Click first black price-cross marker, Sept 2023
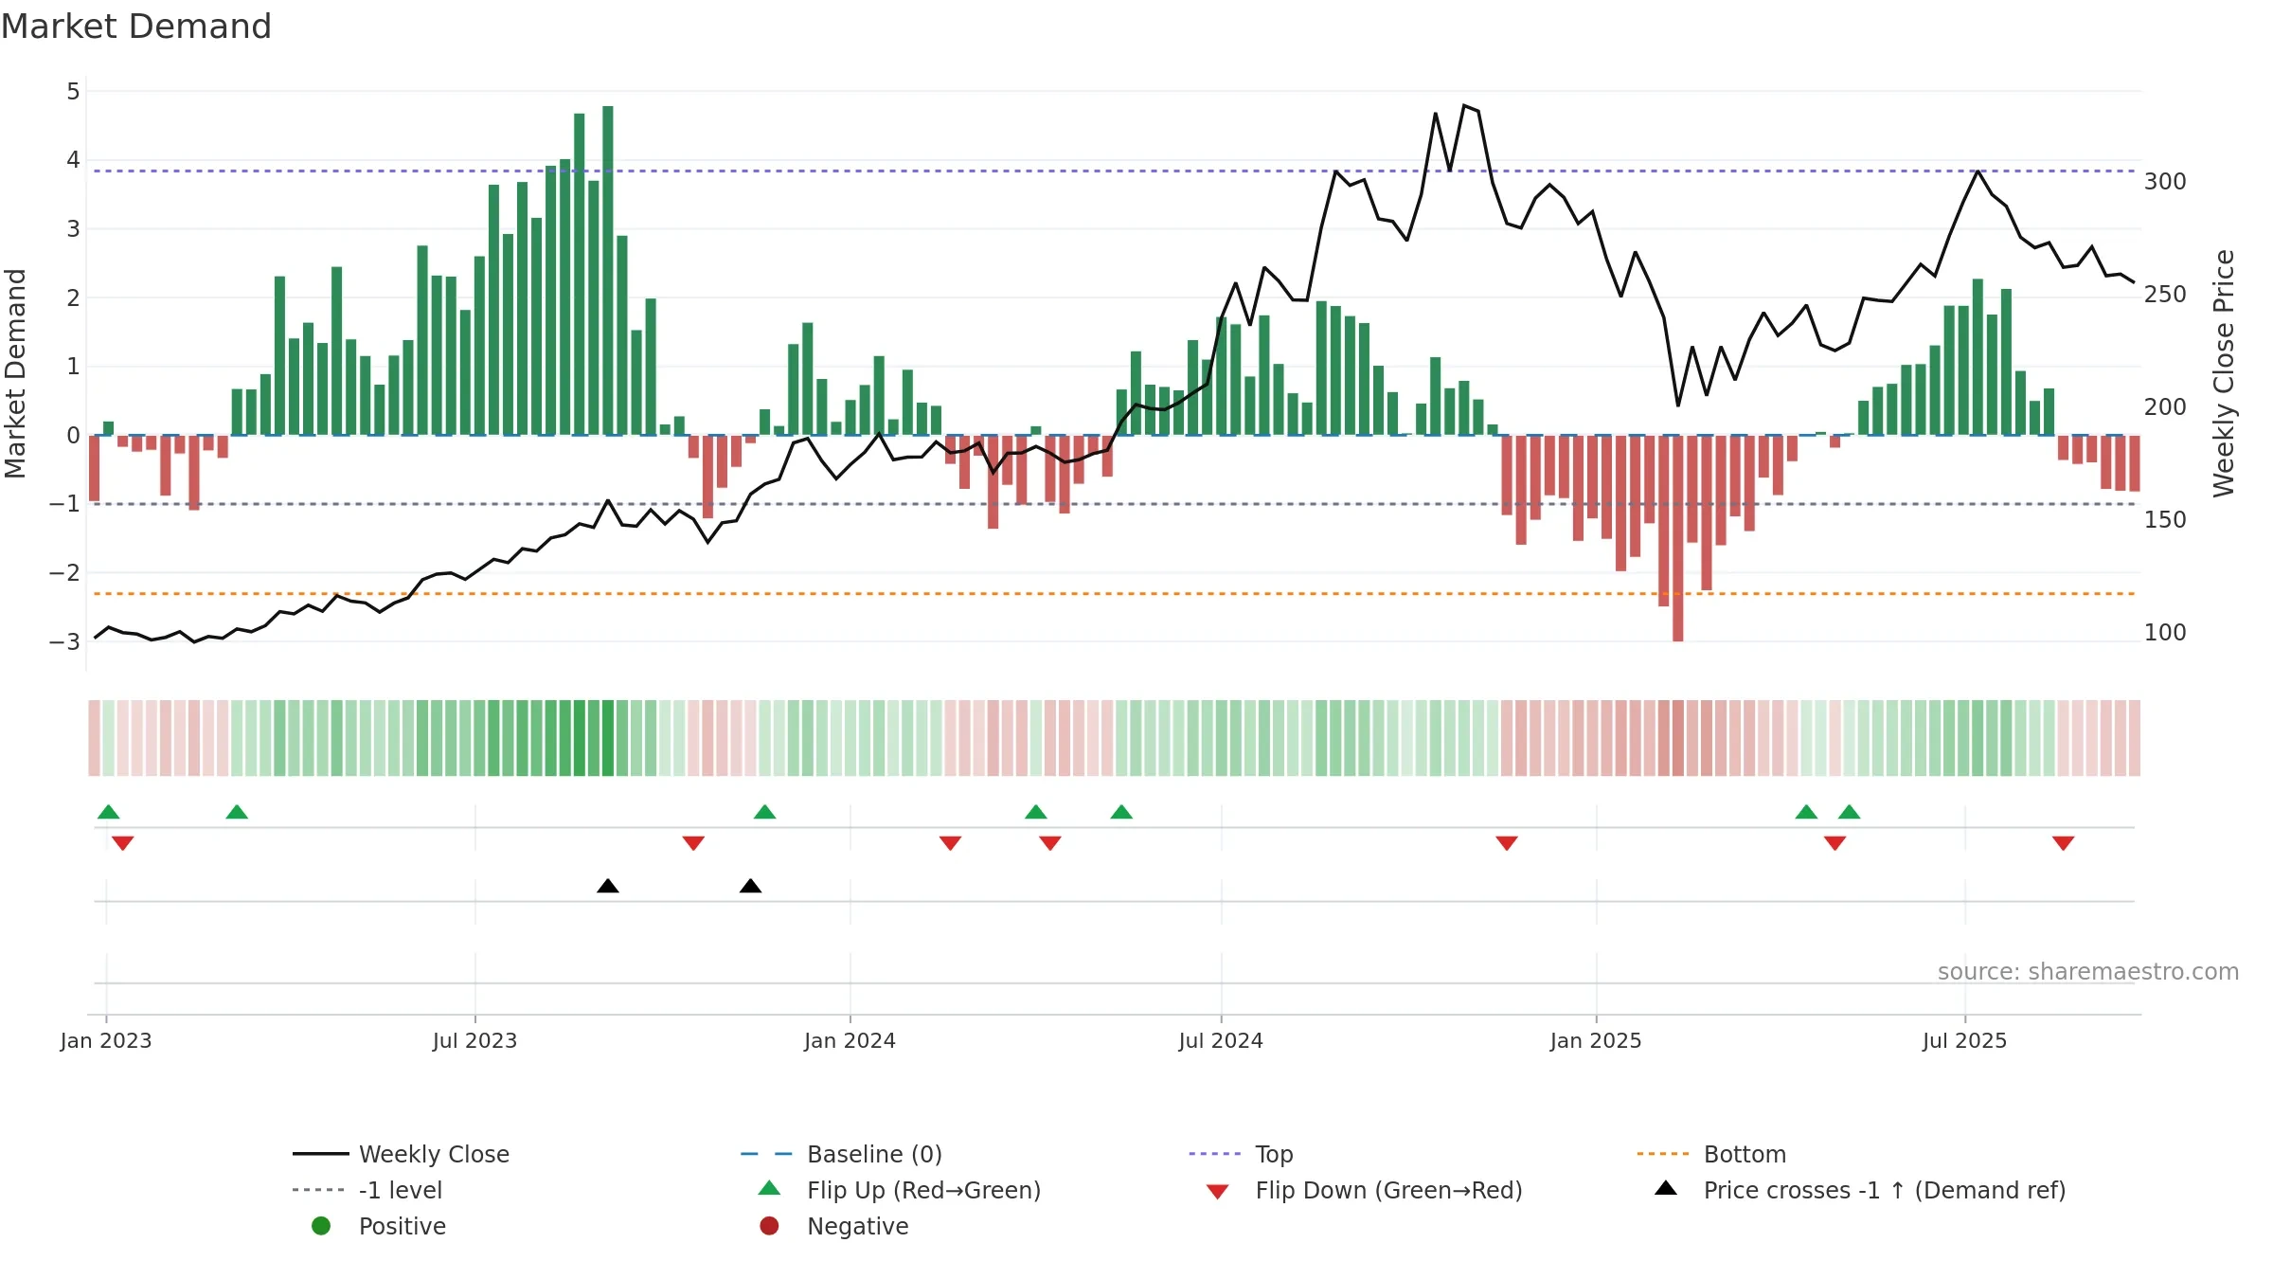This screenshot has width=2273, height=1279. click(x=608, y=886)
